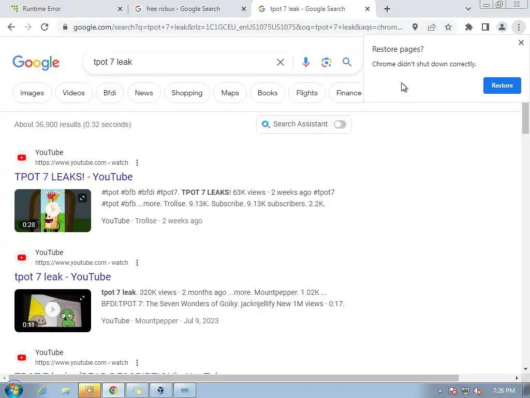Open the Chrome profile avatar icon
The height and width of the screenshot is (398, 530).
coord(502,27)
